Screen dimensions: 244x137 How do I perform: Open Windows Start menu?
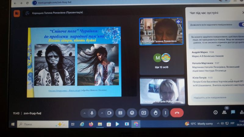13,124
